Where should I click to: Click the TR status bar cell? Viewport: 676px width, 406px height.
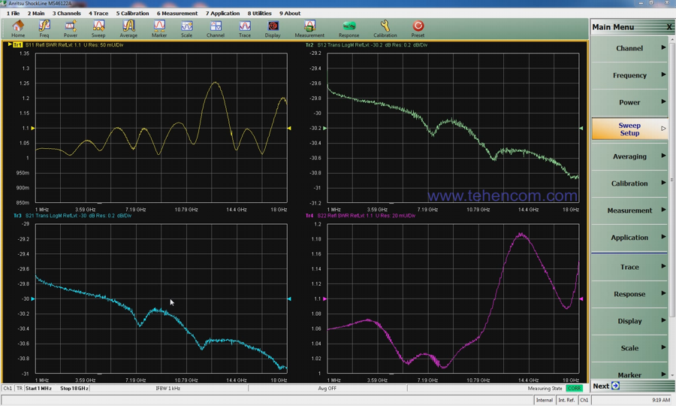pos(20,388)
